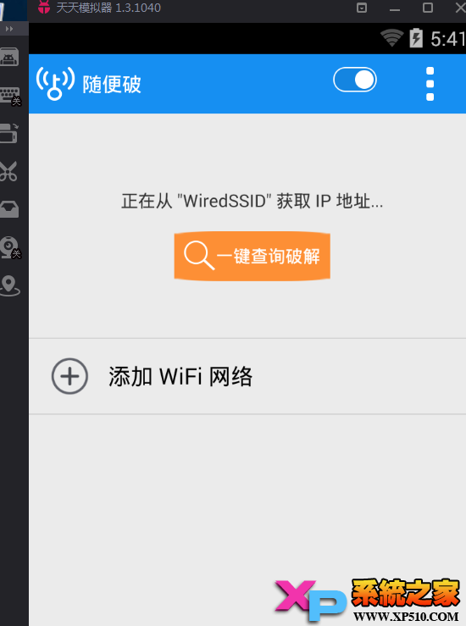Maximize the emulator window
This screenshot has width=466, height=626.
pos(428,8)
